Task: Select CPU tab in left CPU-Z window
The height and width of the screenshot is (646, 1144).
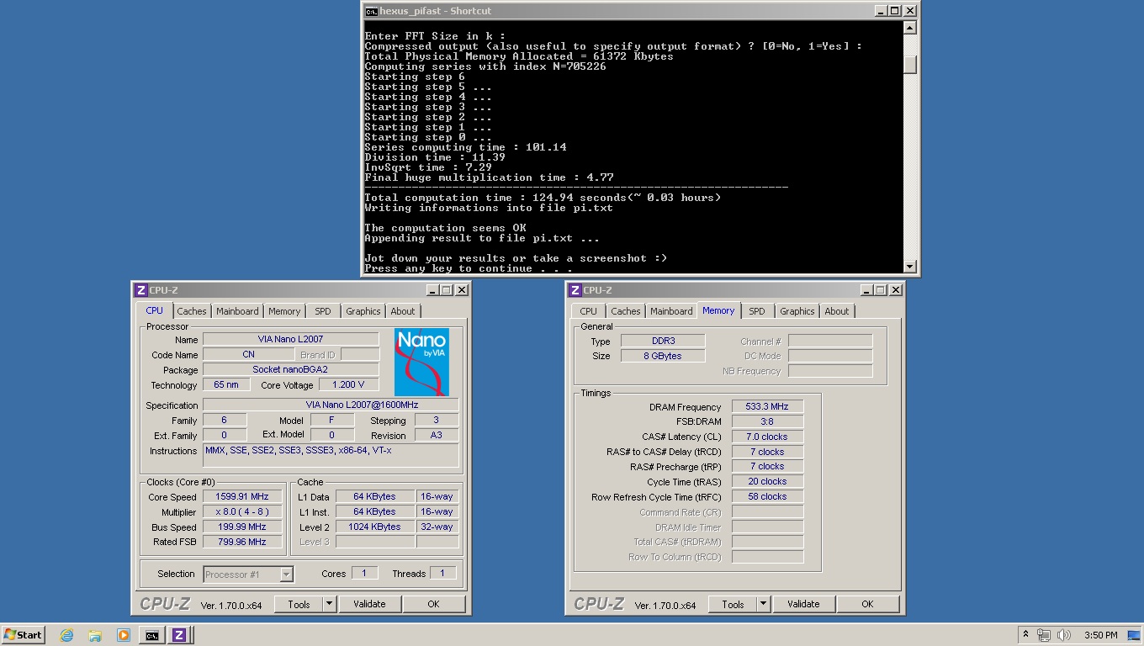Action: tap(155, 310)
